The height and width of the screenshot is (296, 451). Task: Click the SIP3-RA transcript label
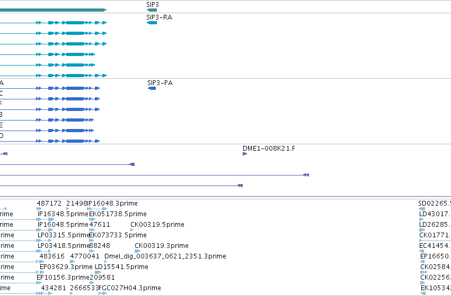click(x=159, y=17)
